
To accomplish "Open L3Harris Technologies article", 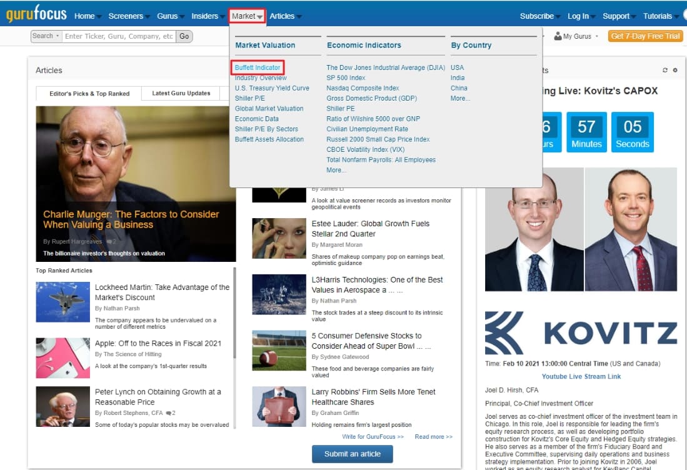I will pyautogui.click(x=377, y=285).
